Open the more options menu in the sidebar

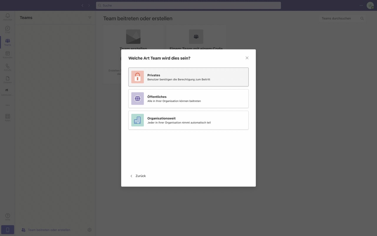coord(7,105)
